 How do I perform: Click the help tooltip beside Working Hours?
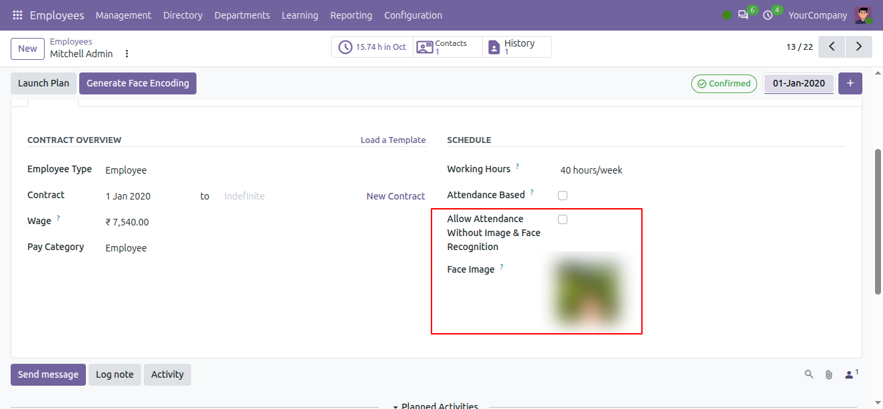tap(517, 166)
